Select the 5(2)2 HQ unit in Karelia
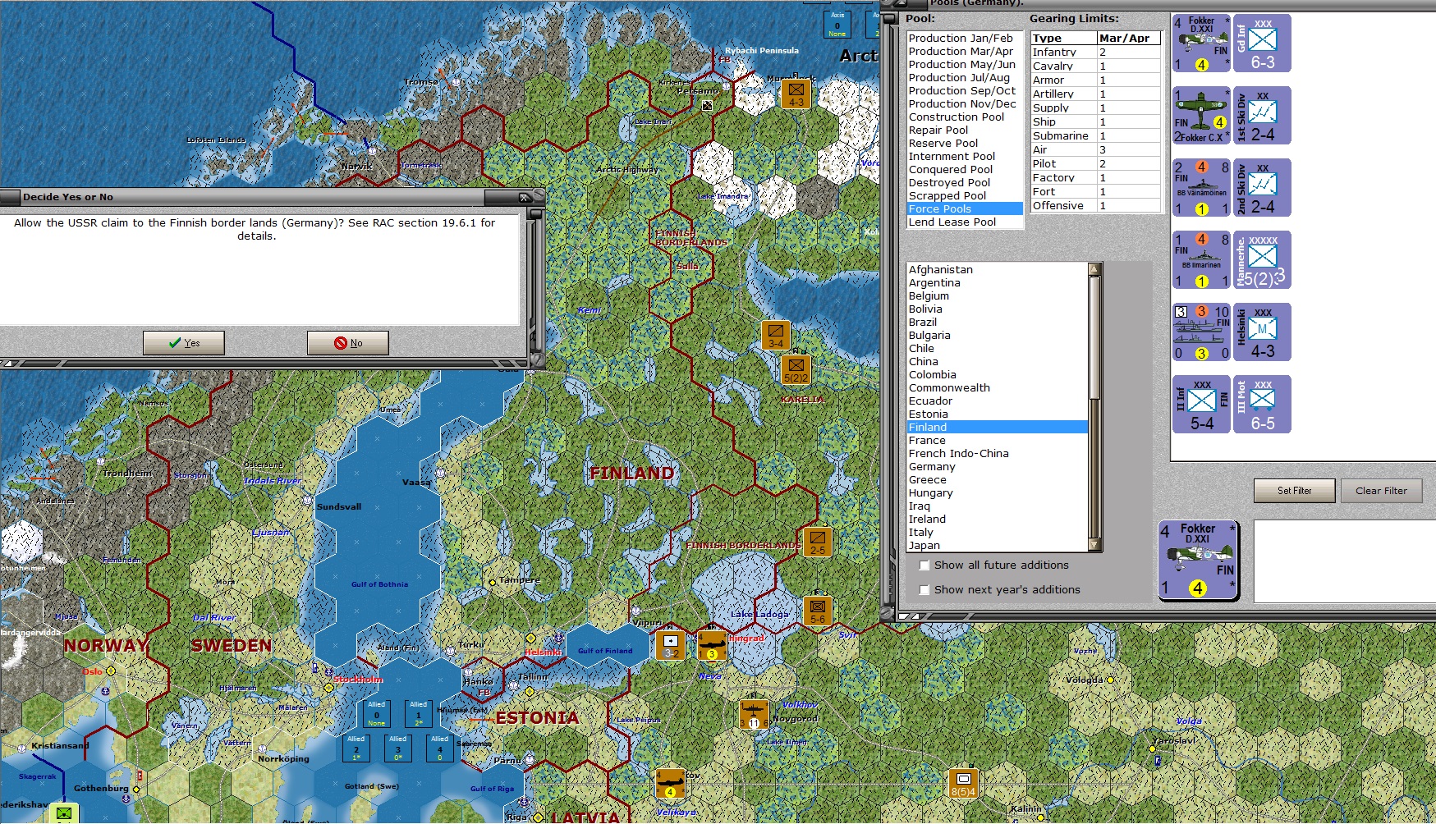Viewport: 1436px width, 824px height. tap(796, 369)
